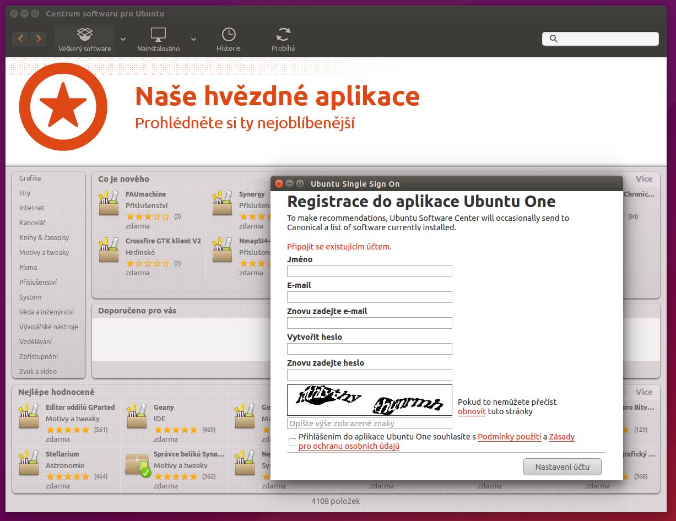The image size is (676, 521).
Task: Open the Věda a inženýrství category
Action: tap(46, 312)
